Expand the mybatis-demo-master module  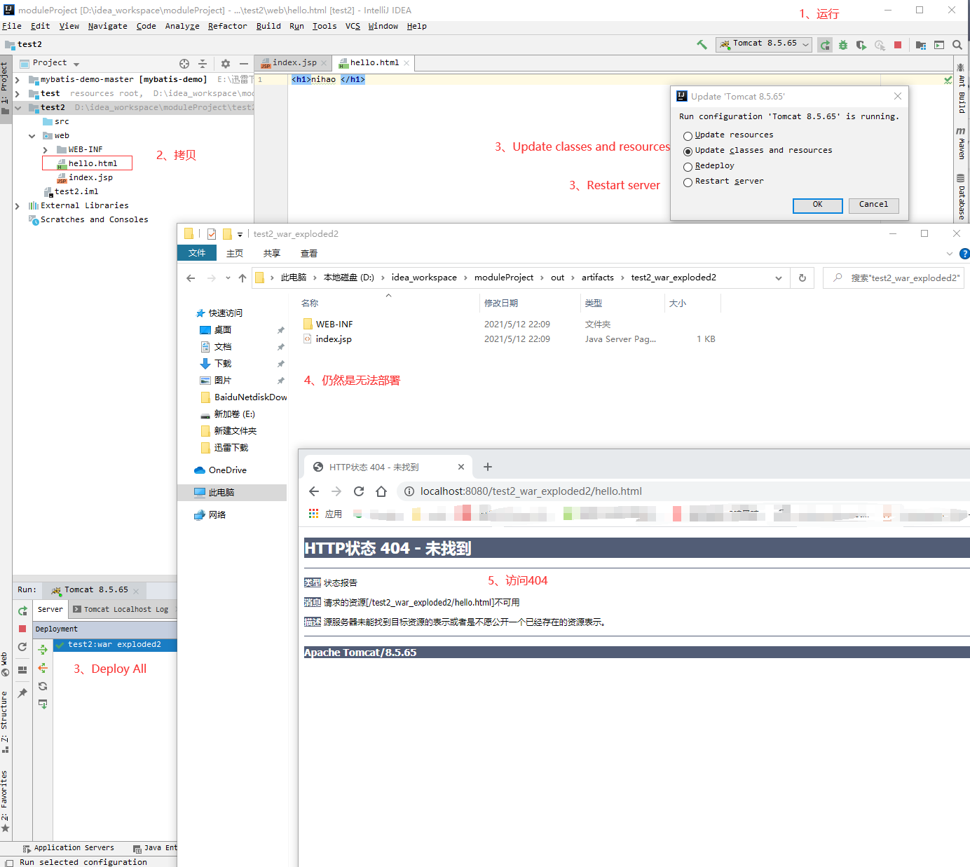18,80
